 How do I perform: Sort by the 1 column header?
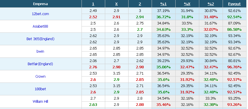click(x=93, y=4)
